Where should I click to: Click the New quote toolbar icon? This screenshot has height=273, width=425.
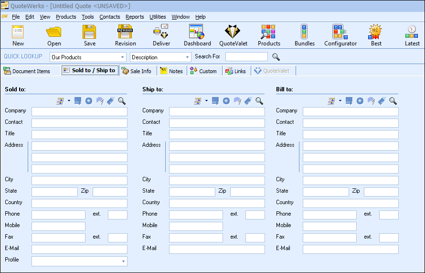coord(18,35)
